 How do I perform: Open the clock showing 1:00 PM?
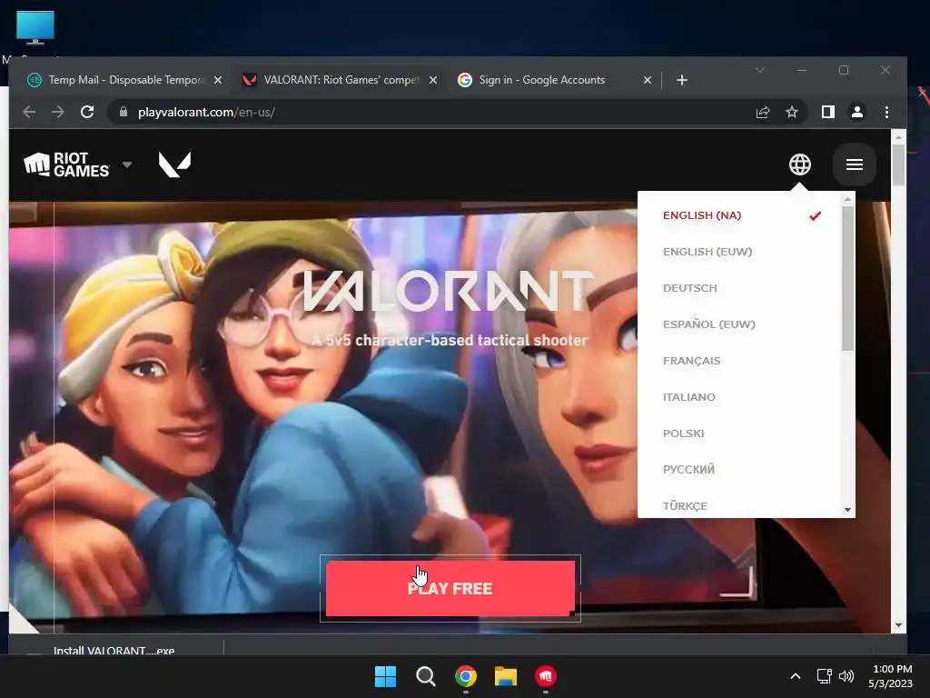click(x=891, y=676)
